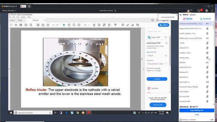Open View Active Cameras selector
The height and width of the screenshot is (122, 217).
tap(108, 11)
